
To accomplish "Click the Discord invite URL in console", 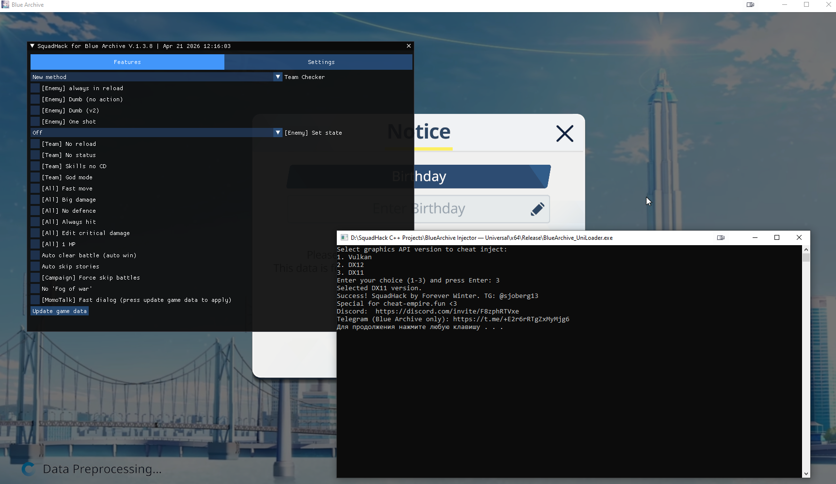I will point(447,312).
